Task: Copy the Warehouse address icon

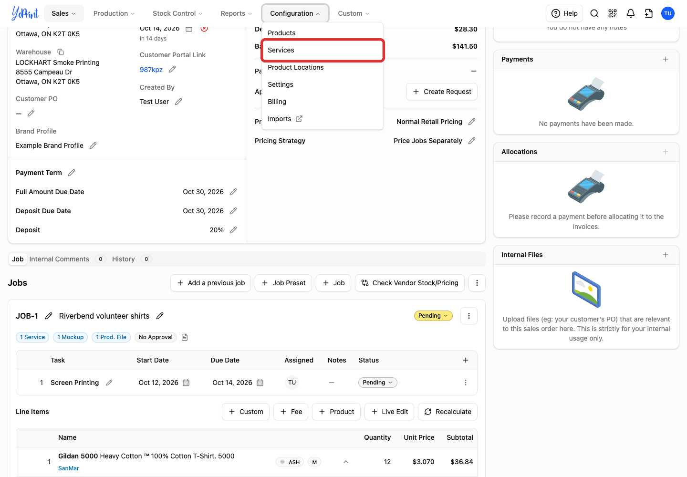Action: [x=61, y=52]
